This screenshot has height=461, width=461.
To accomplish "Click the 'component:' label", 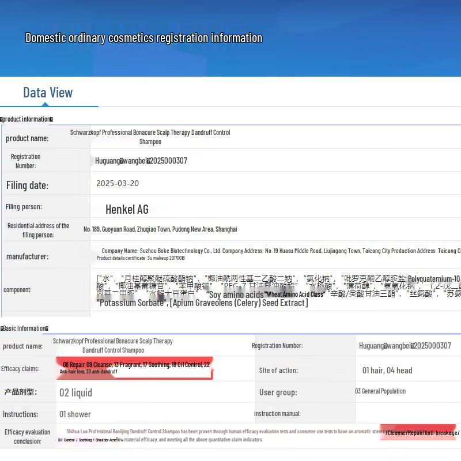I will pos(17,290).
